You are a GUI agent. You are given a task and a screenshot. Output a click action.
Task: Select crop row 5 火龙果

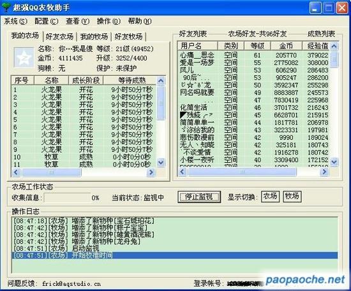click(x=84, y=120)
